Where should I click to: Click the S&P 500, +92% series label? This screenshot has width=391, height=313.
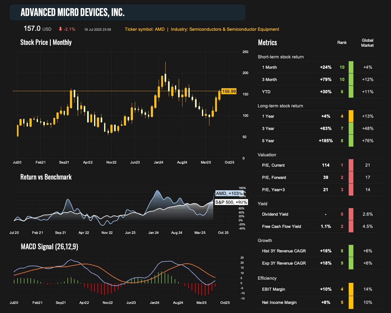click(231, 202)
